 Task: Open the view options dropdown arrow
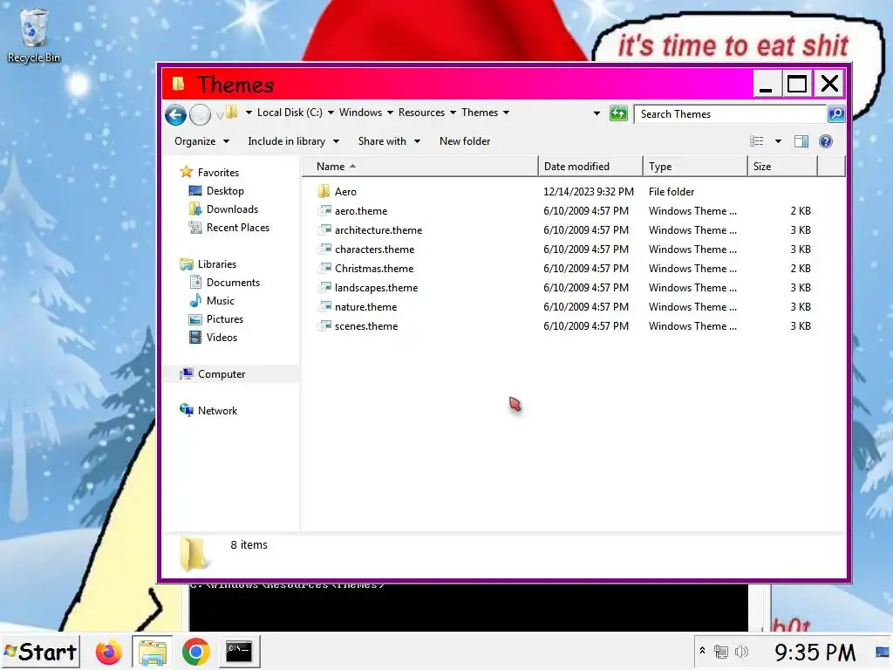coord(778,141)
